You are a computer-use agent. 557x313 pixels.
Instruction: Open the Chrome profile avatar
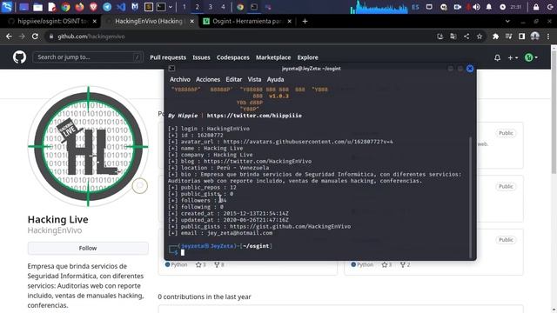click(x=535, y=37)
